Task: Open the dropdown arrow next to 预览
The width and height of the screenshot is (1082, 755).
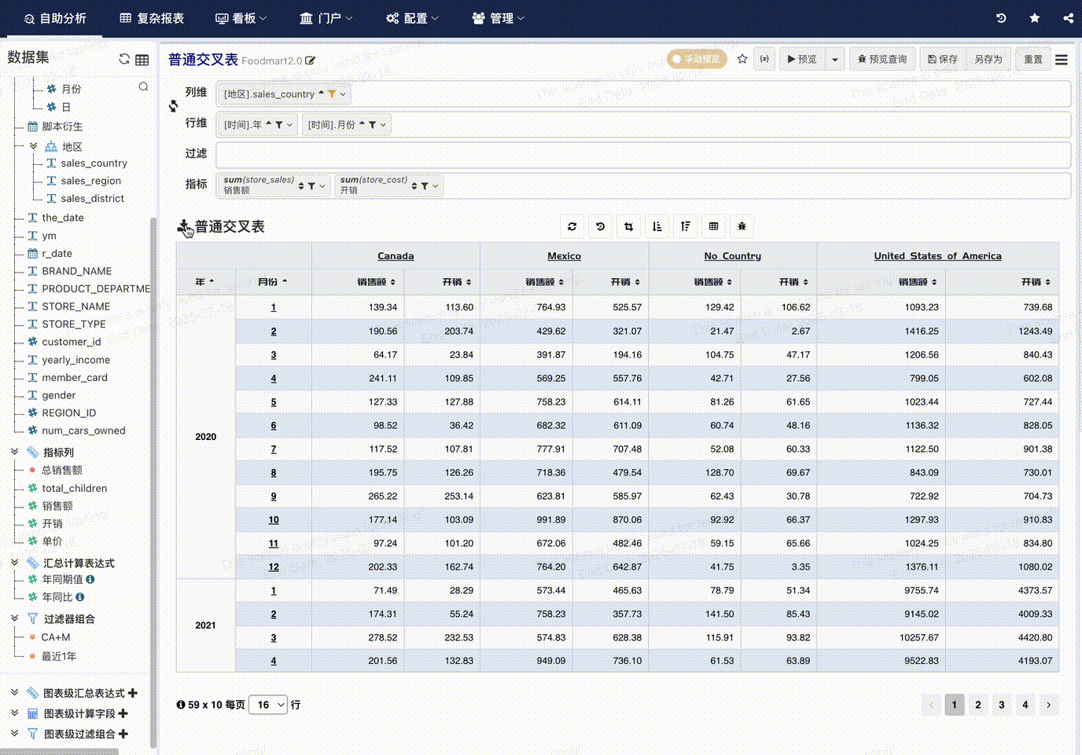Action: point(834,60)
